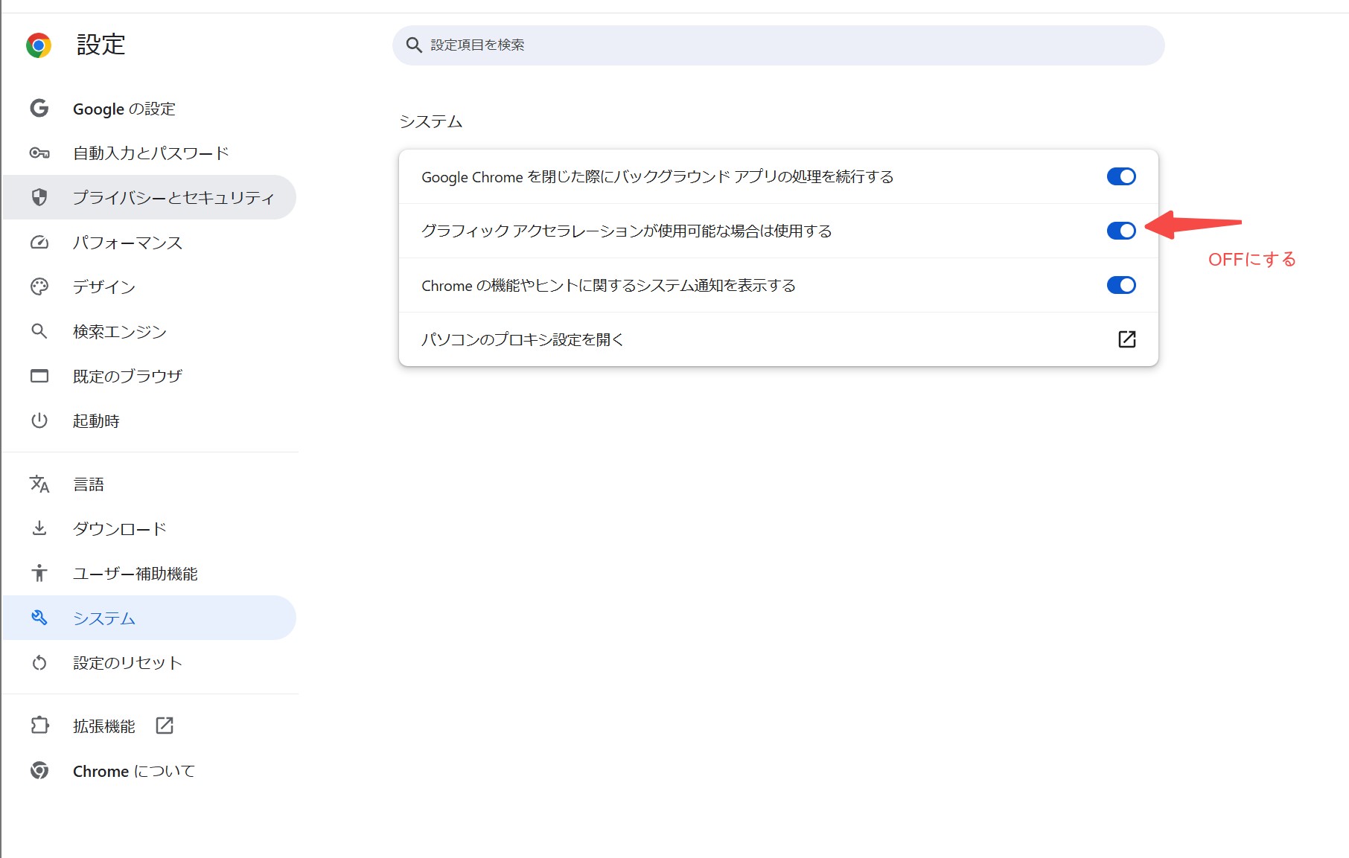The image size is (1349, 858).
Task: Click the shield icon for プライバシーとセキュリティ
Action: (x=39, y=197)
